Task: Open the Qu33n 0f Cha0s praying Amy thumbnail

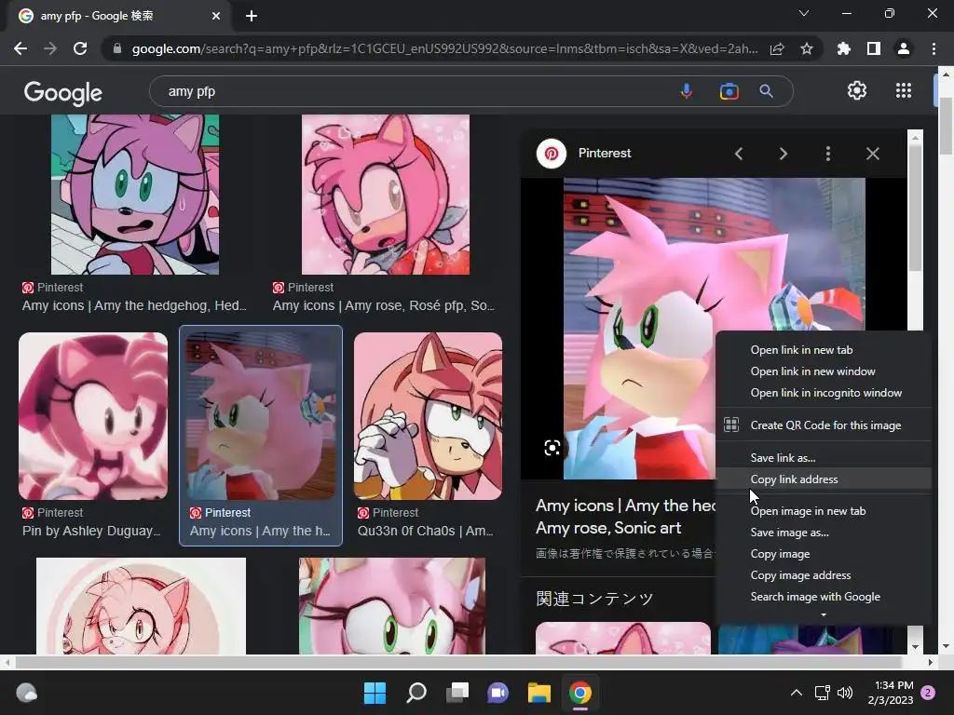Action: [429, 416]
